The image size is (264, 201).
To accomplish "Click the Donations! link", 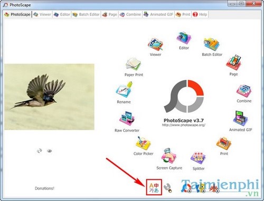I will point(44,188).
